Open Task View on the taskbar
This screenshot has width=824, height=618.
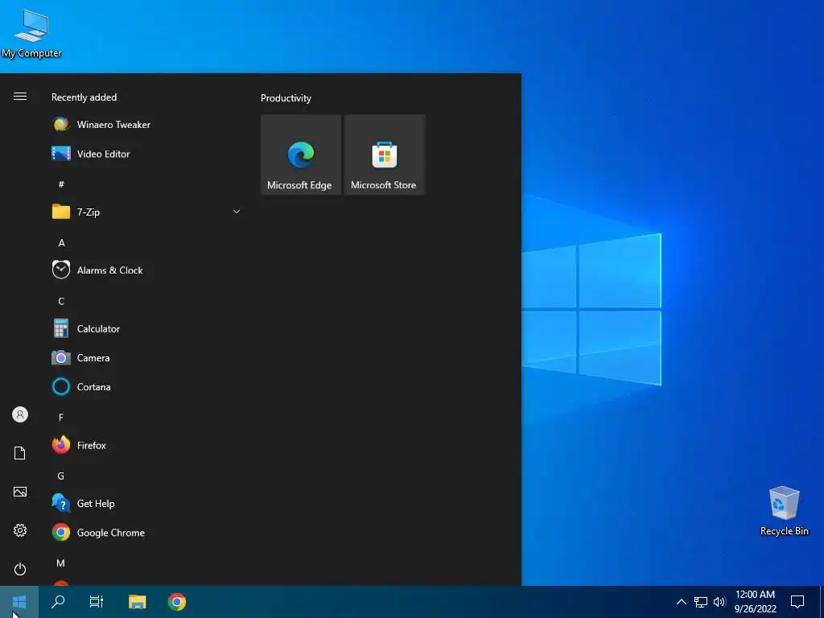97,602
